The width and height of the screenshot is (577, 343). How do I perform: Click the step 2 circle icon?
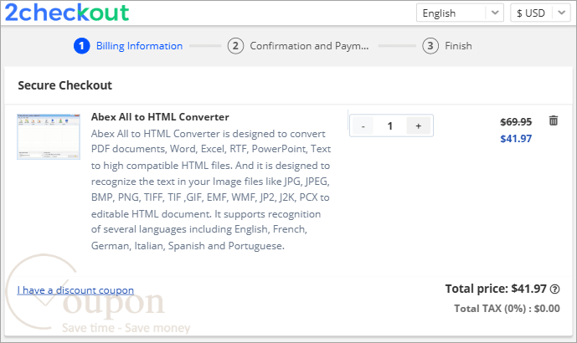(235, 46)
